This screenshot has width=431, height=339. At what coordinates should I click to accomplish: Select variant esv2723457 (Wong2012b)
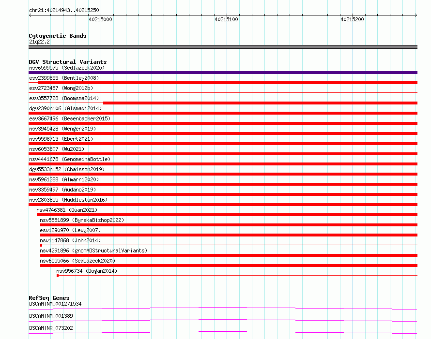pyautogui.click(x=61, y=88)
